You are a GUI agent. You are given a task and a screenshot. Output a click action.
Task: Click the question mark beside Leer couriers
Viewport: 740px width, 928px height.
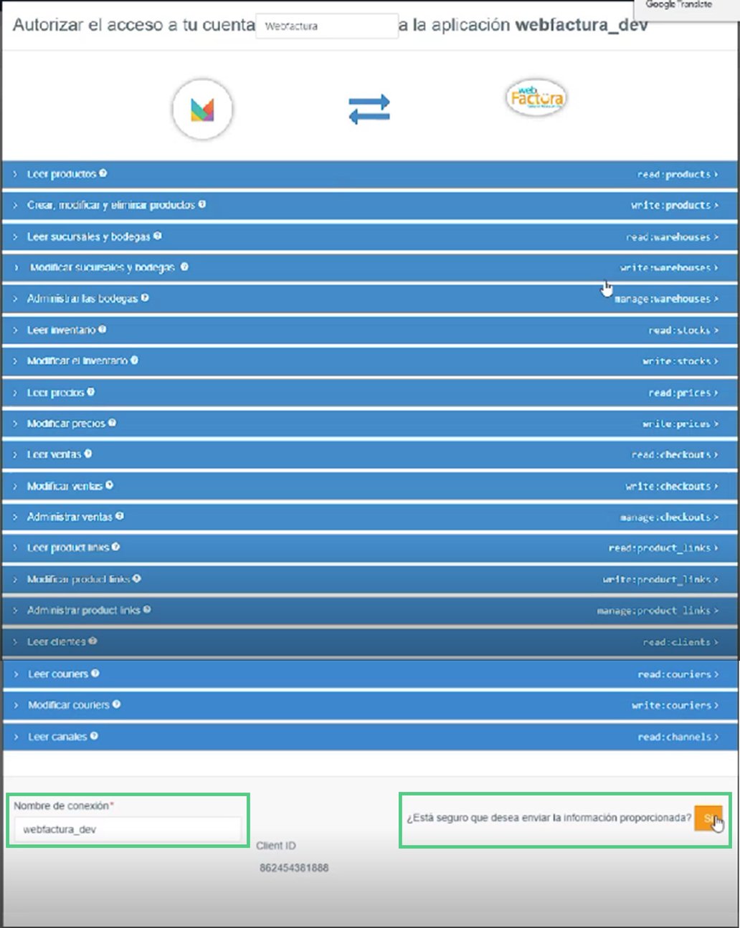pos(95,674)
